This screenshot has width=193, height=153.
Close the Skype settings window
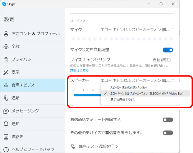click(173, 4)
